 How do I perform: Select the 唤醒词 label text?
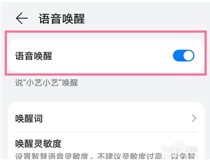point(29,118)
